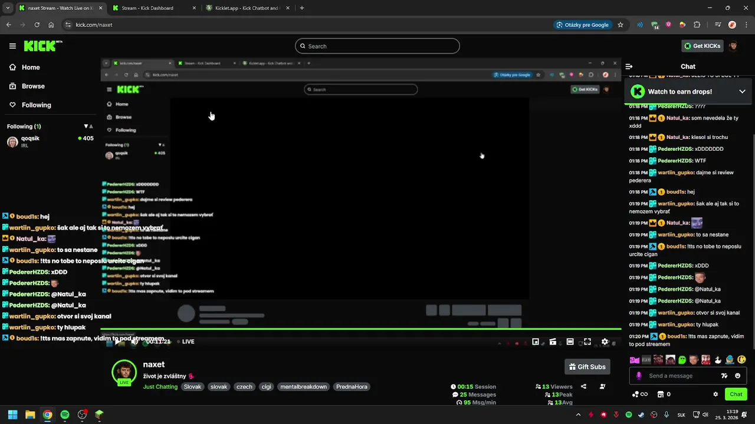Open the chat settings gear
Image resolution: width=755 pixels, height=424 pixels.
[715, 395]
